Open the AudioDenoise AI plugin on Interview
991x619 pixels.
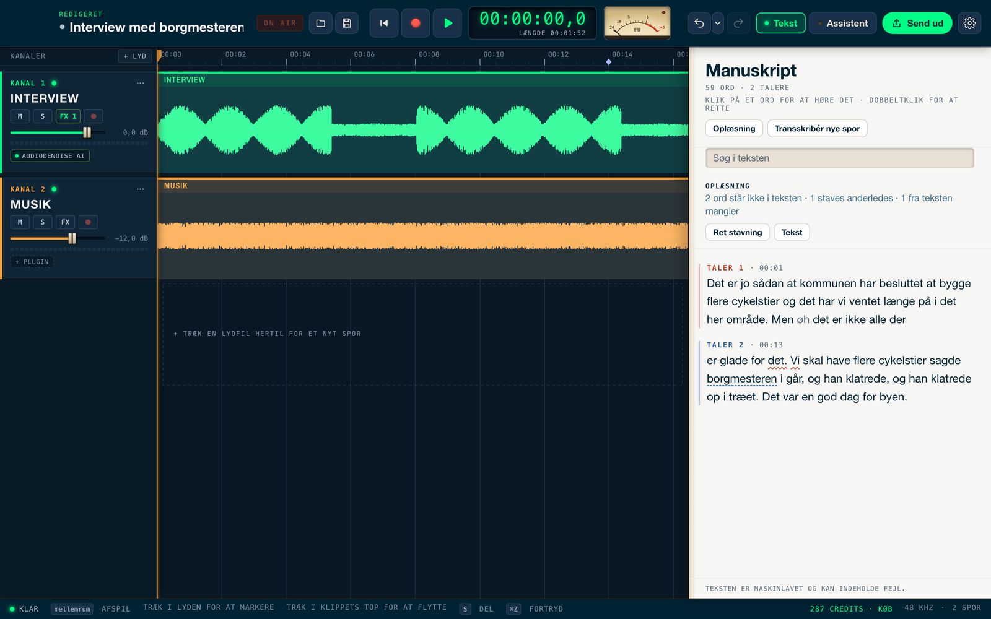(50, 156)
